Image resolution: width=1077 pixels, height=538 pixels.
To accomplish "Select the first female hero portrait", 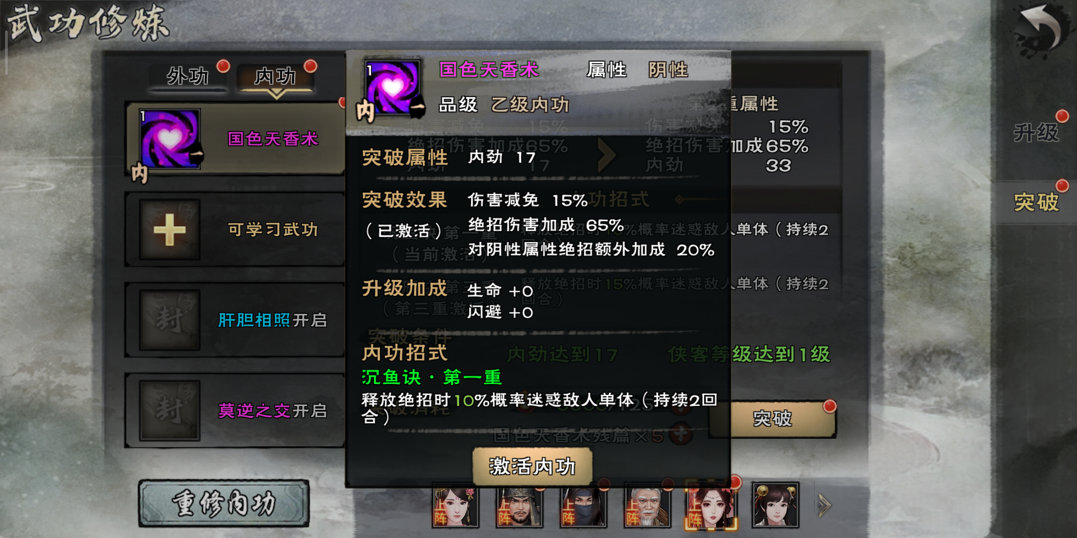I will 455,506.
